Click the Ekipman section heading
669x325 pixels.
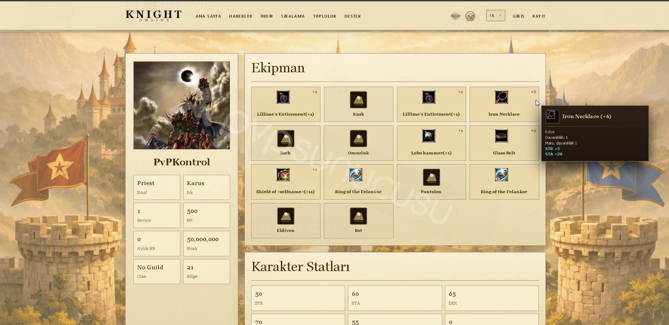point(278,68)
